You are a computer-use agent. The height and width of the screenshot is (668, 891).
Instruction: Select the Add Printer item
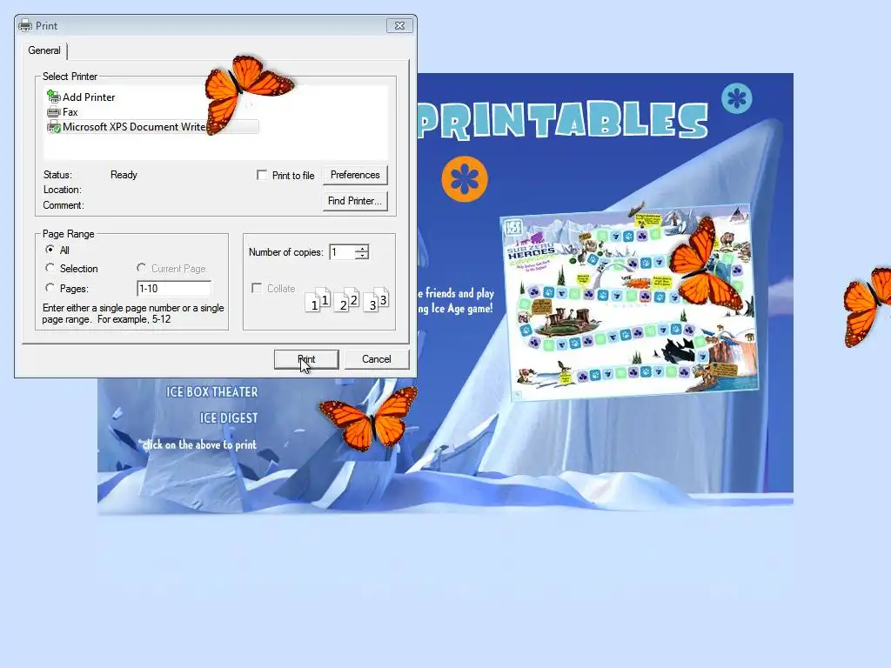[81, 97]
